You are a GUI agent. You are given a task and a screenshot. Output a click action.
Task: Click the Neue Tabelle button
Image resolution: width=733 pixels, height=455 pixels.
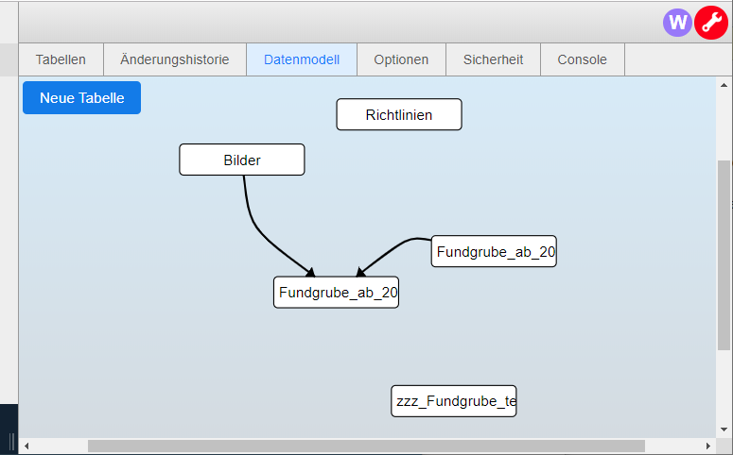pos(81,98)
